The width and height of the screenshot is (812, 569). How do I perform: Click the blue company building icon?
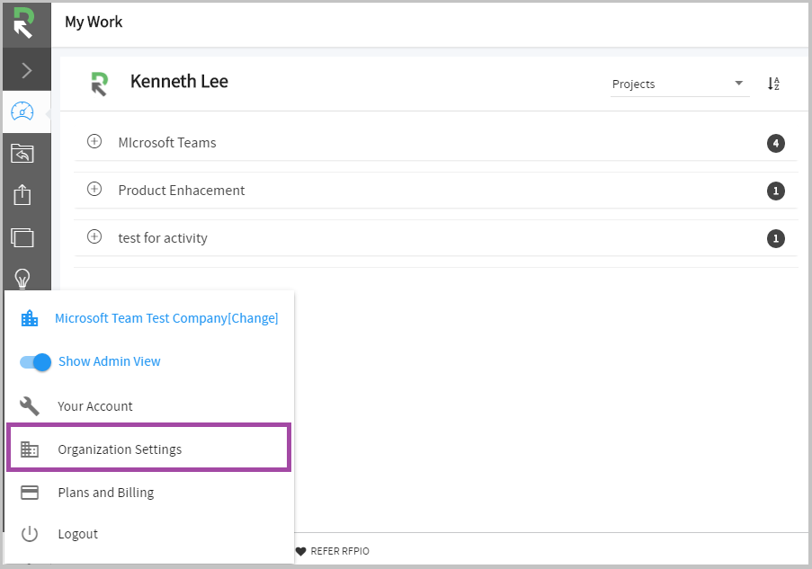click(x=30, y=318)
